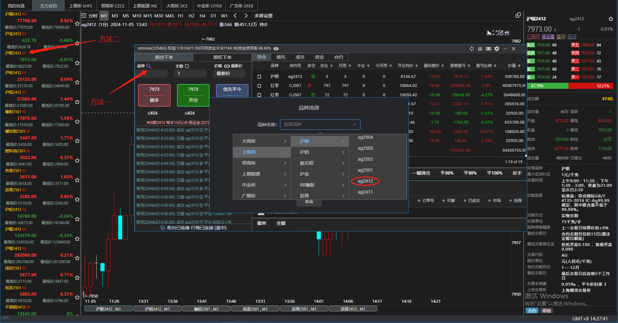Expand 郑商所 exchange submenu
The image size is (618, 323).
(x=262, y=163)
